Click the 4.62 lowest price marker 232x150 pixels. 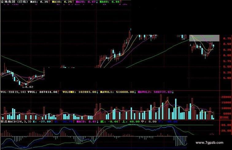point(28,87)
